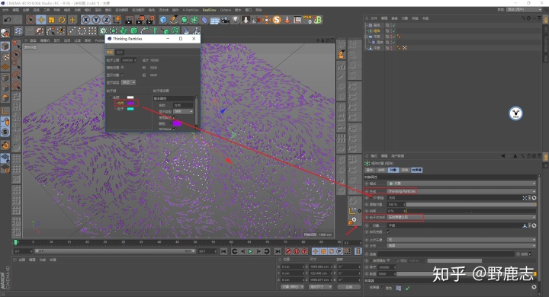The image size is (549, 297).
Task: Toggle the Y axis lock
Action: pyautogui.click(x=96, y=20)
